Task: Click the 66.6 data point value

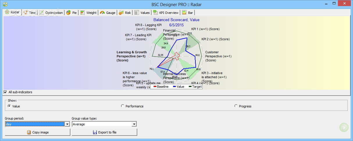Action: coord(197,55)
